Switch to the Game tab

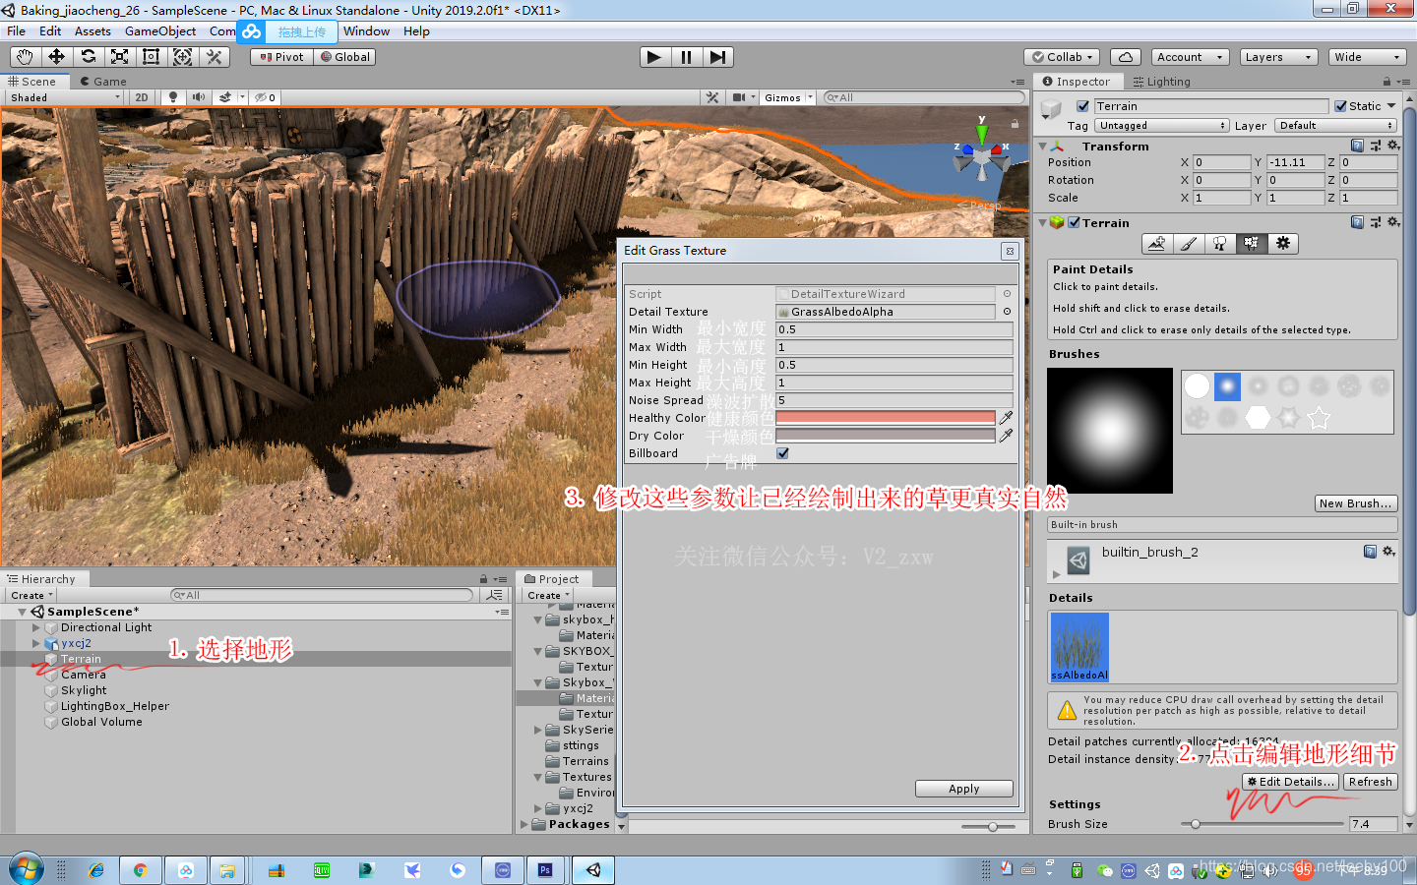103,82
